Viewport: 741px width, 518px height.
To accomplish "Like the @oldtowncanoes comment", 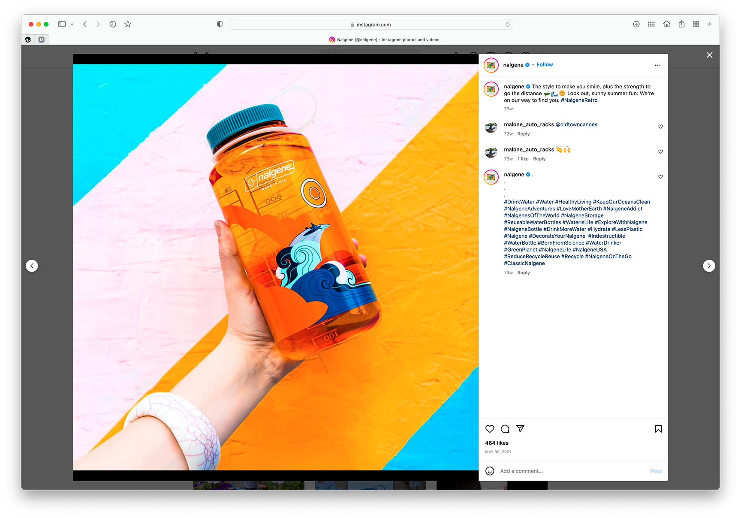I will 660,127.
